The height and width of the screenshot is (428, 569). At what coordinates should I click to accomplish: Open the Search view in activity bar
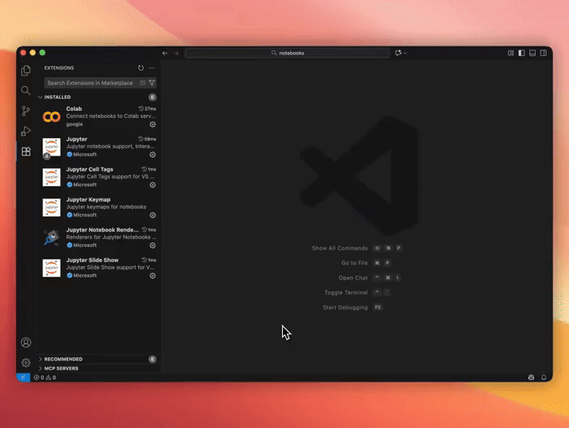click(x=26, y=90)
